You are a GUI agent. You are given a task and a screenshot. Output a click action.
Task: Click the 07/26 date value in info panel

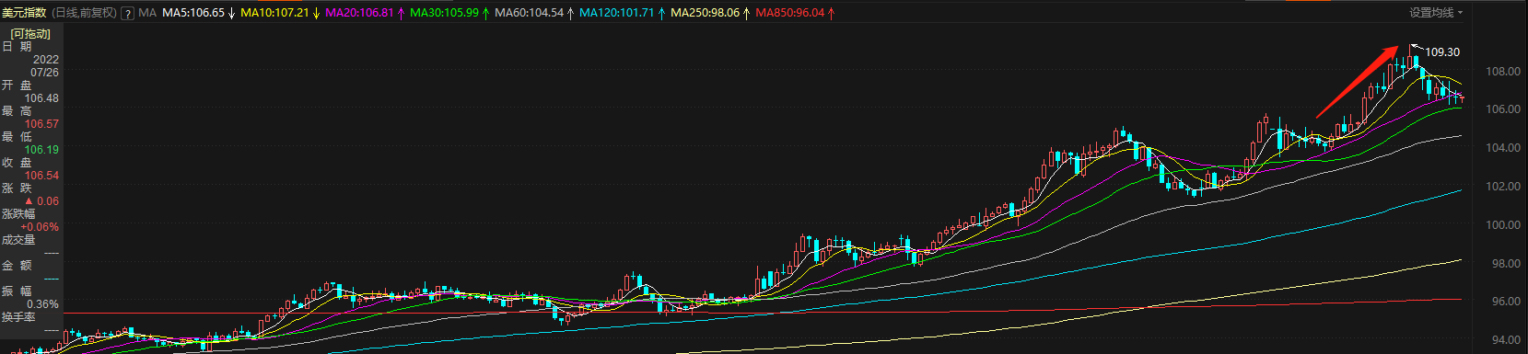[x=44, y=73]
